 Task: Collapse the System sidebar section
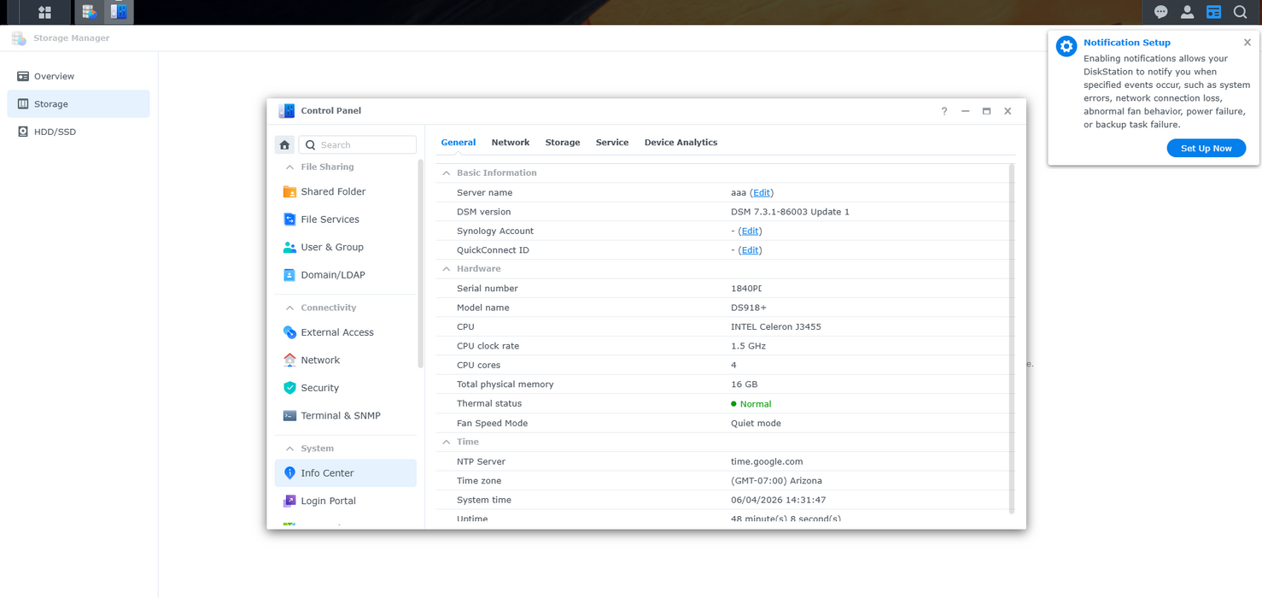[x=289, y=448]
